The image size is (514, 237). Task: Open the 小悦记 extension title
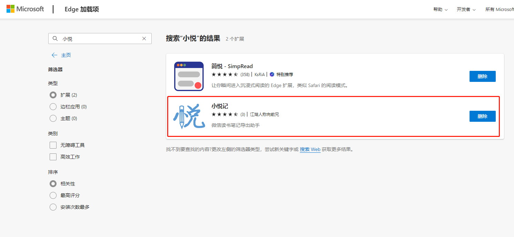[220, 106]
